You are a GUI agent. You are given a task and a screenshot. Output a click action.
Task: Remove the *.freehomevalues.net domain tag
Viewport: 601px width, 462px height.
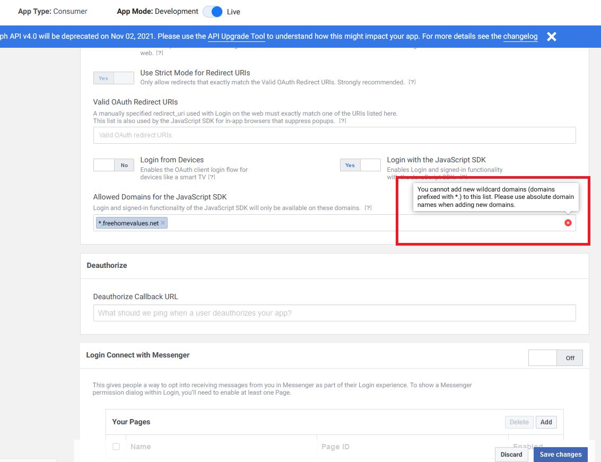coord(163,223)
